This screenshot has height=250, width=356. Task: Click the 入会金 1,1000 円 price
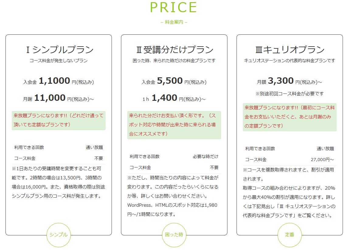pos(59,81)
